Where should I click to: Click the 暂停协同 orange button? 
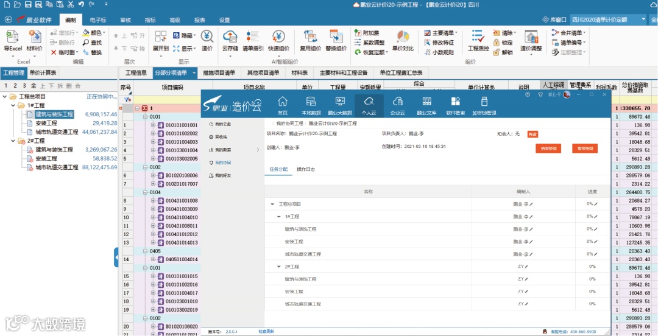(584, 149)
